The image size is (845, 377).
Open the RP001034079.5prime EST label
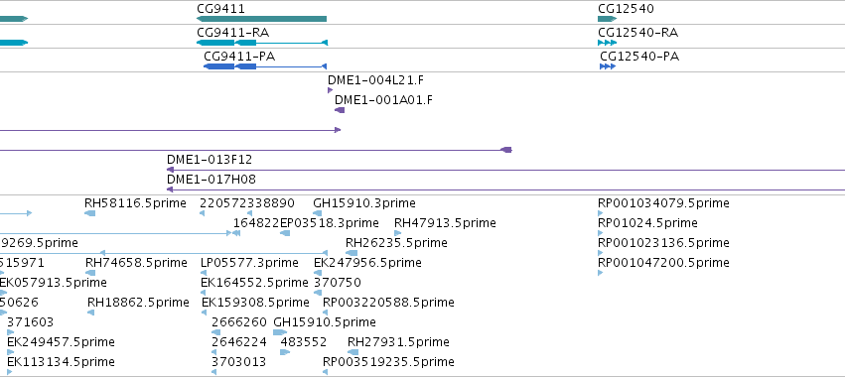coord(663,203)
